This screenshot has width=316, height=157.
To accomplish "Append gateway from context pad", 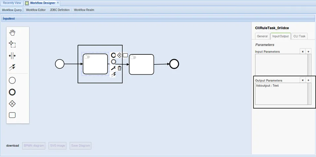I will click(x=119, y=55).
